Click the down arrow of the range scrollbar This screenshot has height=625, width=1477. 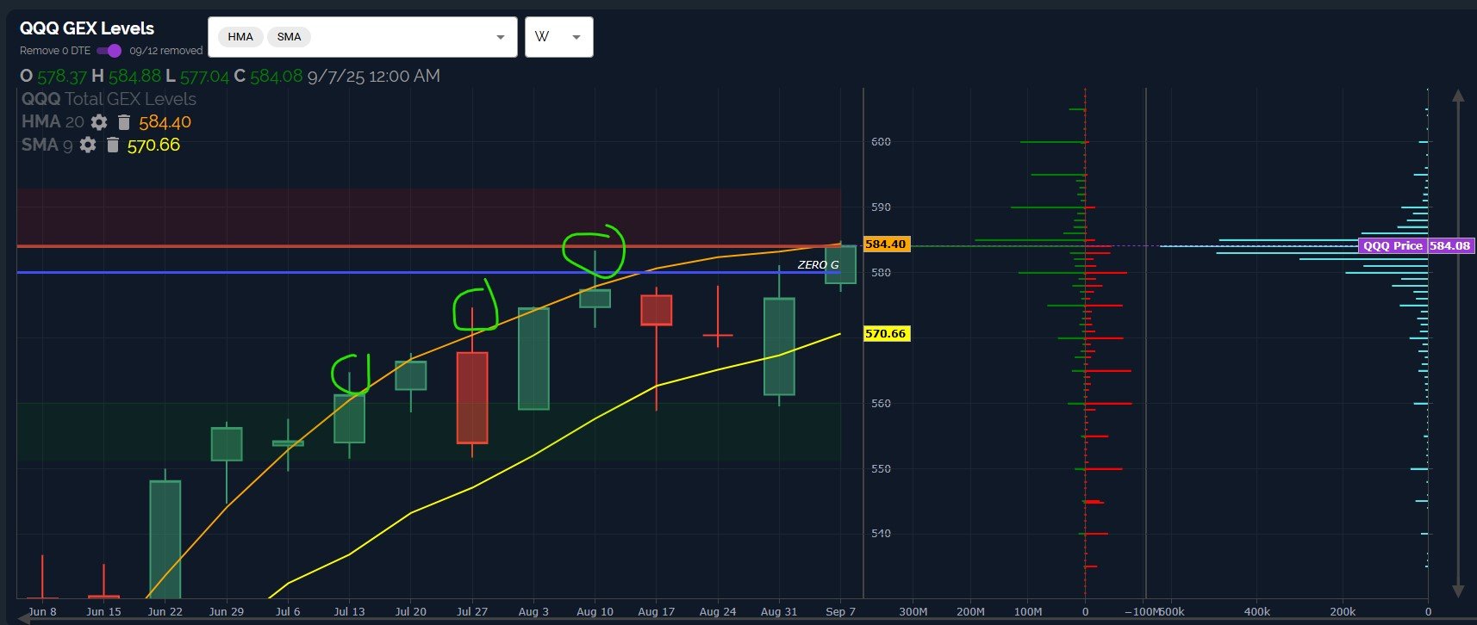point(1458,591)
